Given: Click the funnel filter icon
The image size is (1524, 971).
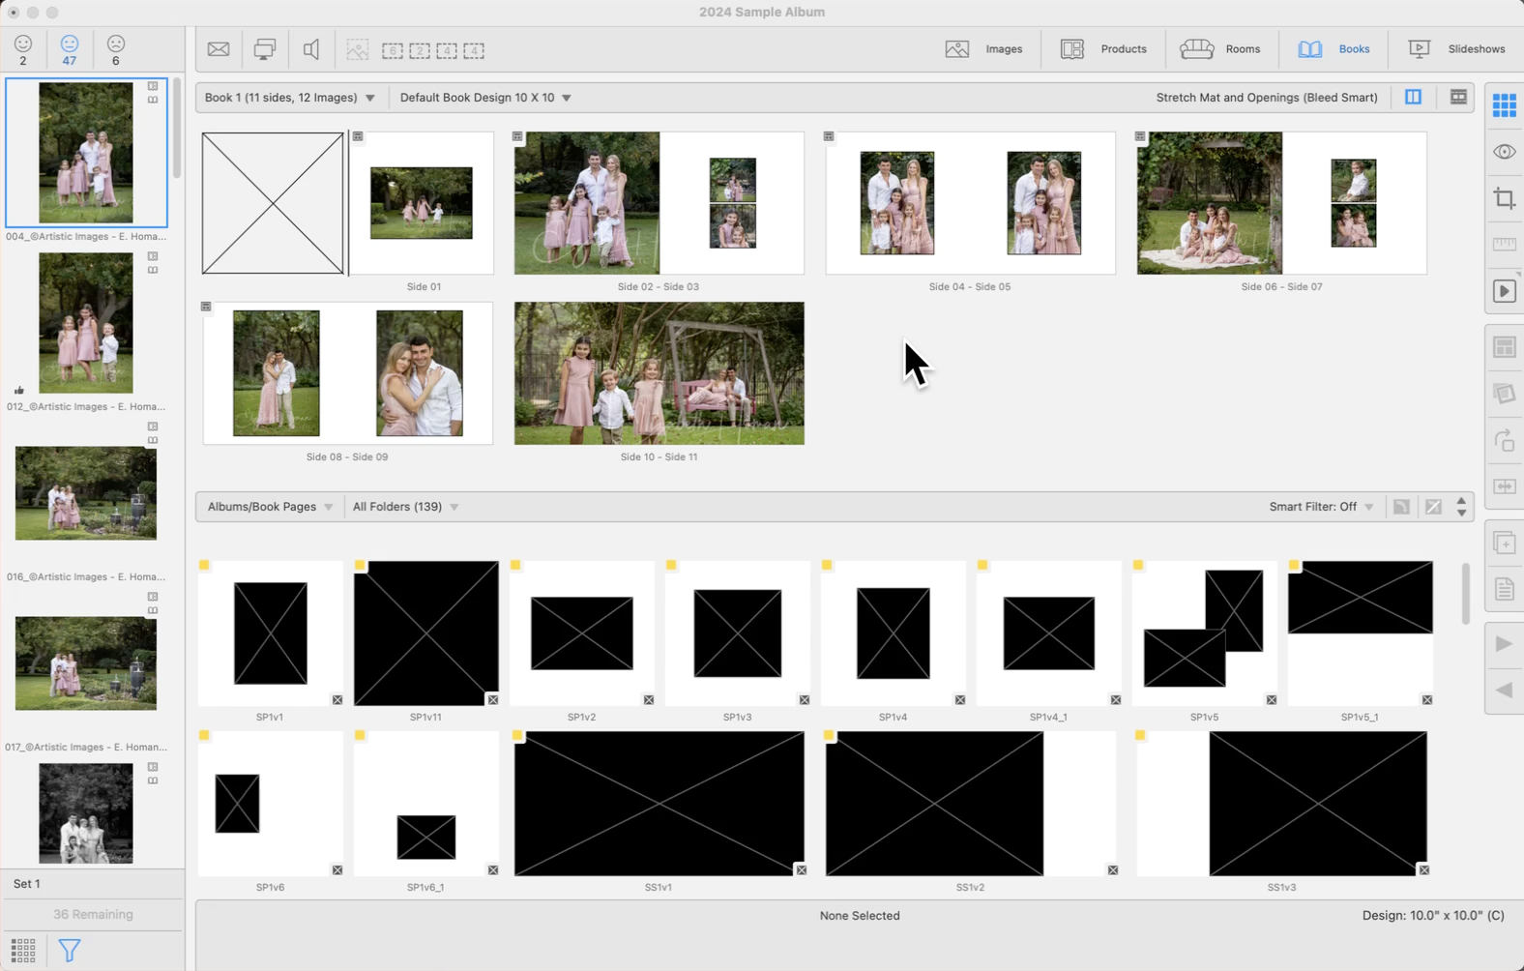Looking at the screenshot, I should point(70,950).
